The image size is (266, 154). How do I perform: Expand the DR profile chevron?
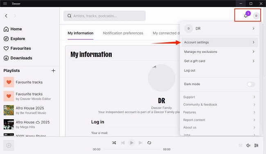coord(253,29)
